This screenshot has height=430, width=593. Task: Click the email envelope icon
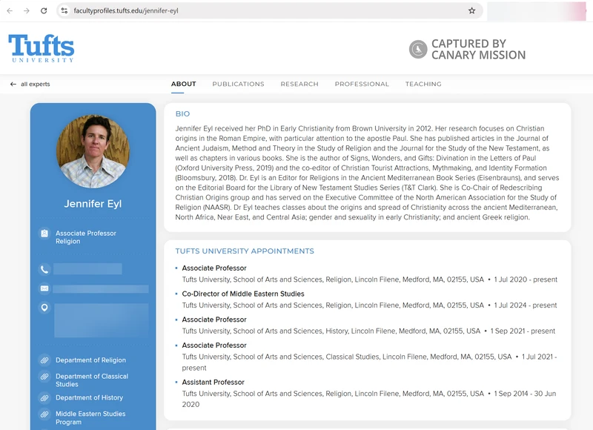click(x=44, y=288)
